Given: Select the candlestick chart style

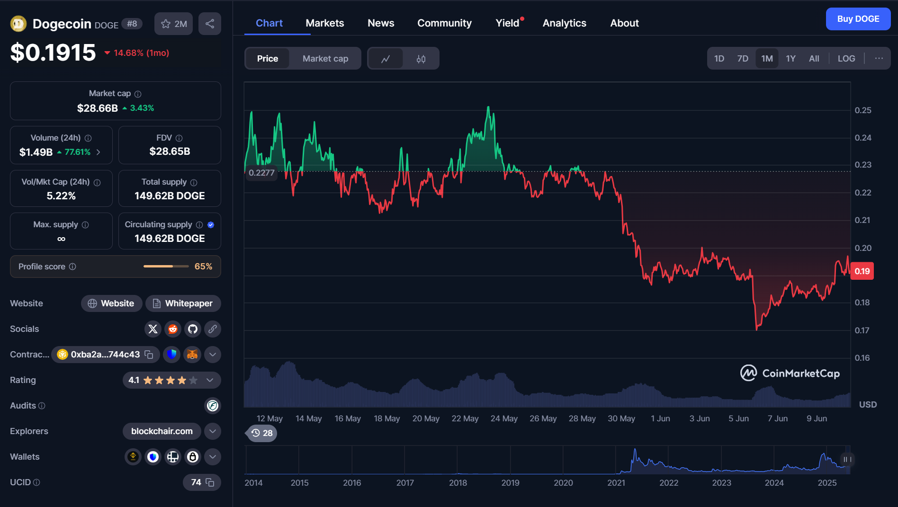Looking at the screenshot, I should (421, 59).
